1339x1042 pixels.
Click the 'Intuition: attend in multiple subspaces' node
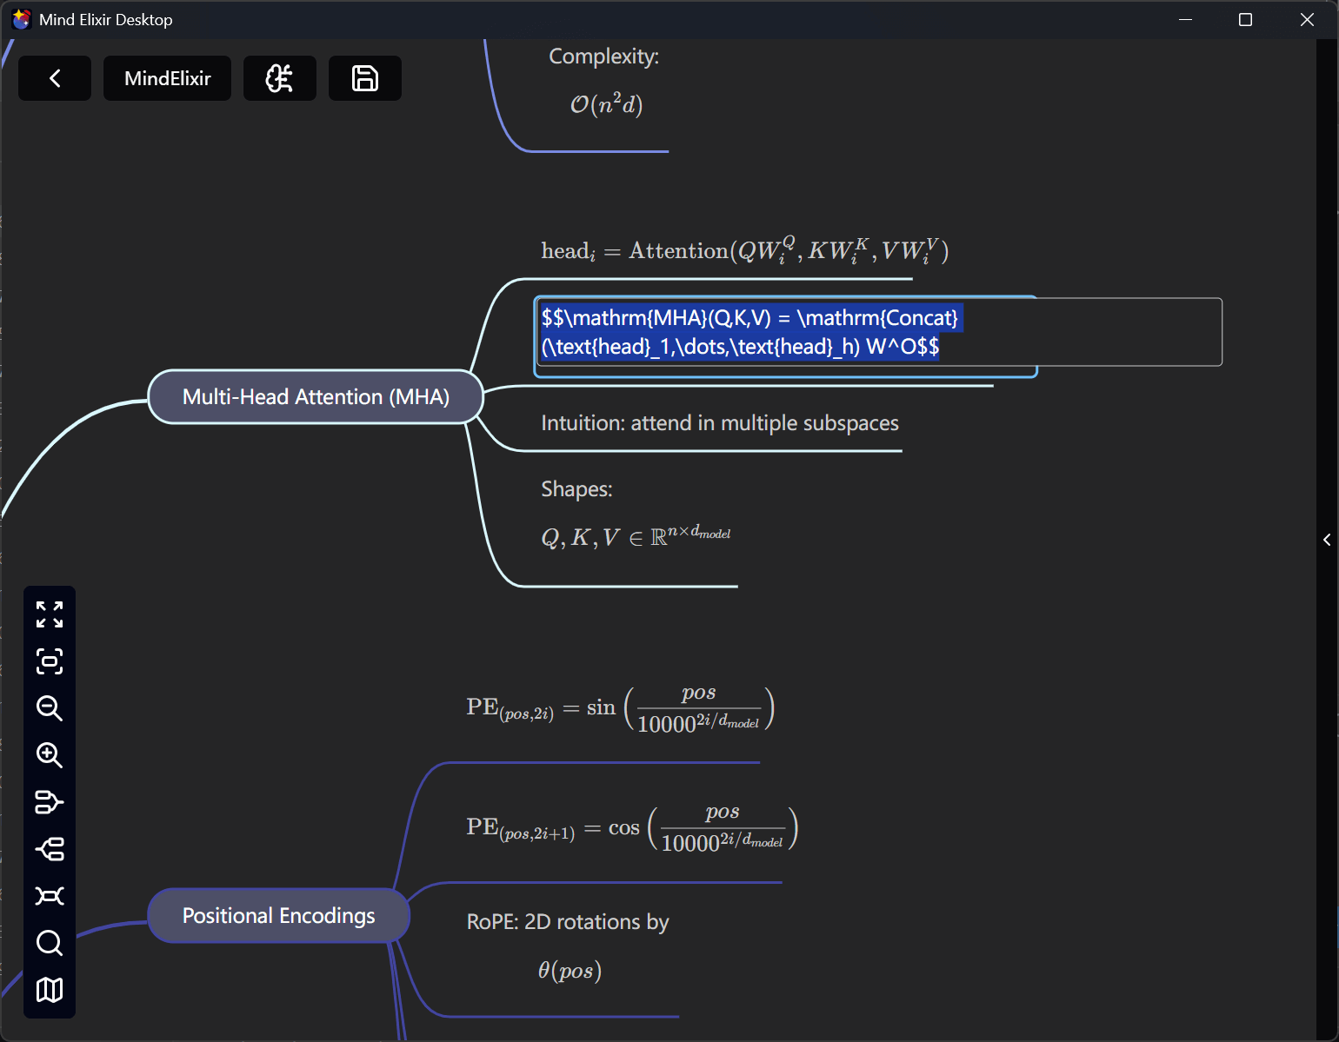click(719, 423)
